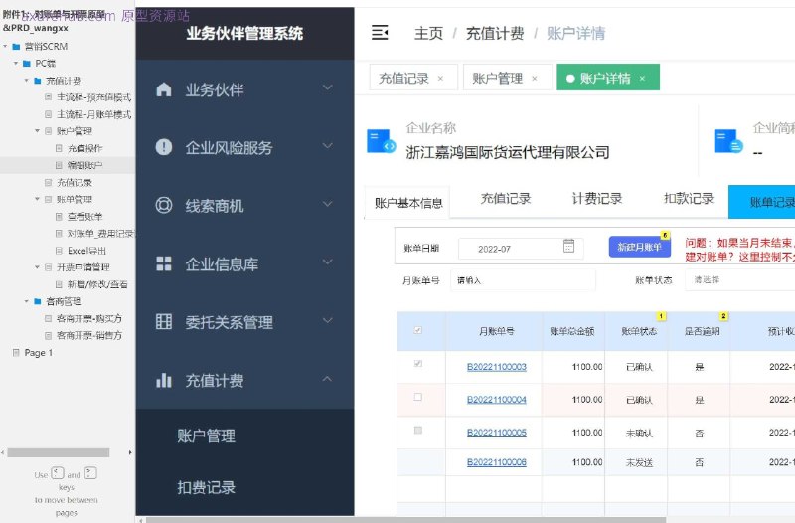The image size is (795, 523).
Task: Open Page 1 in tree
Action: coord(39,353)
